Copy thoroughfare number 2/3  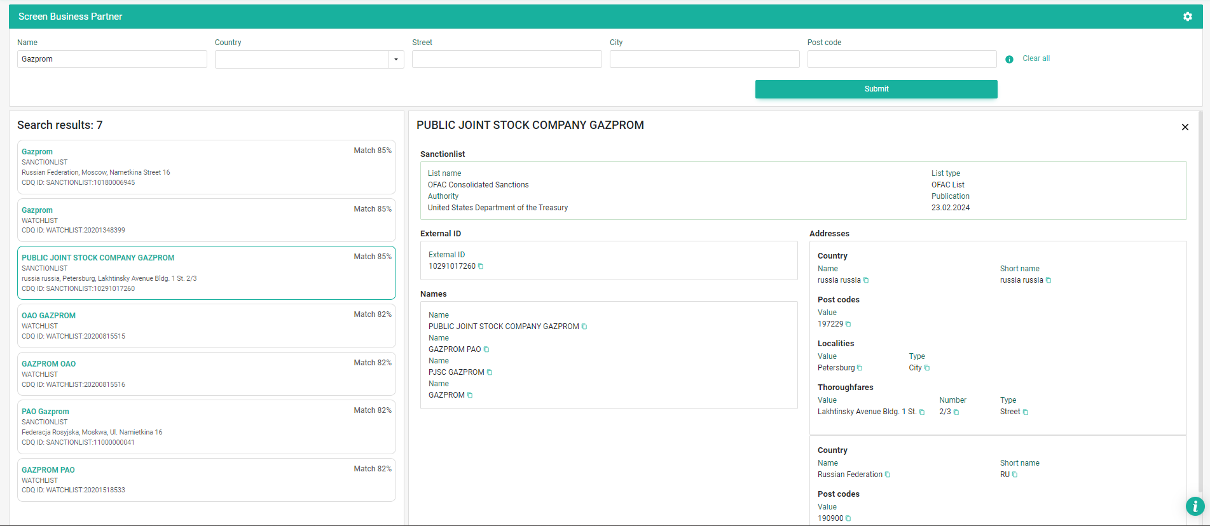point(956,412)
